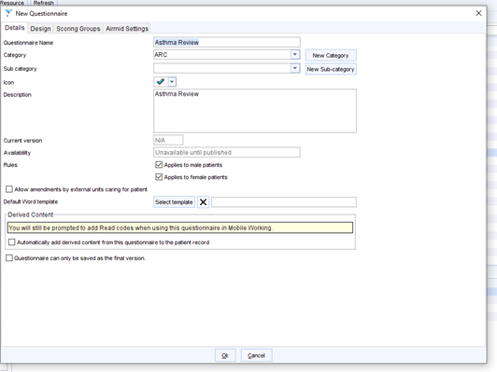
Task: Click the Default Word template label
Action: click(x=31, y=201)
